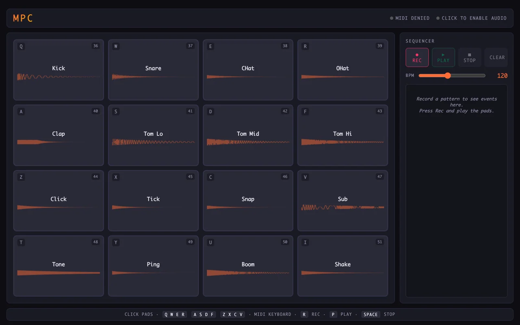Hit the Tick pad
Viewport: 520px width, 325px height.
(x=153, y=201)
